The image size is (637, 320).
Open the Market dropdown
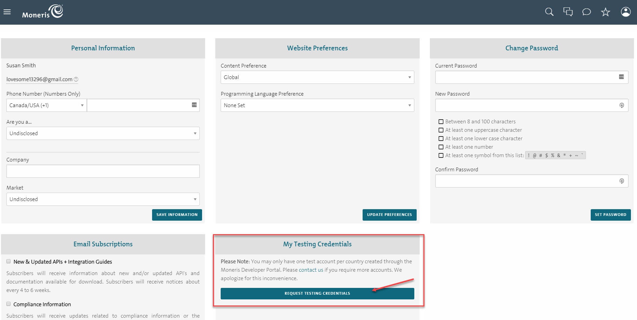103,199
